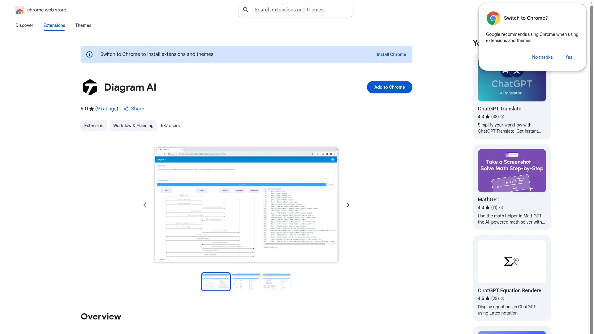Open the Workflow & Planning category chip
The width and height of the screenshot is (594, 334).
pos(133,126)
